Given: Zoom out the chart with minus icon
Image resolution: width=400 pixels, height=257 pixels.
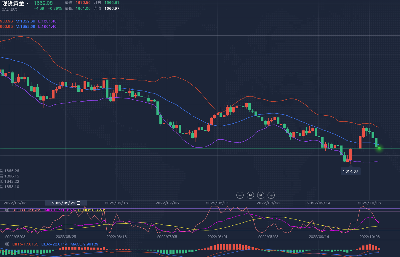Looking at the screenshot, I should click(x=240, y=195).
